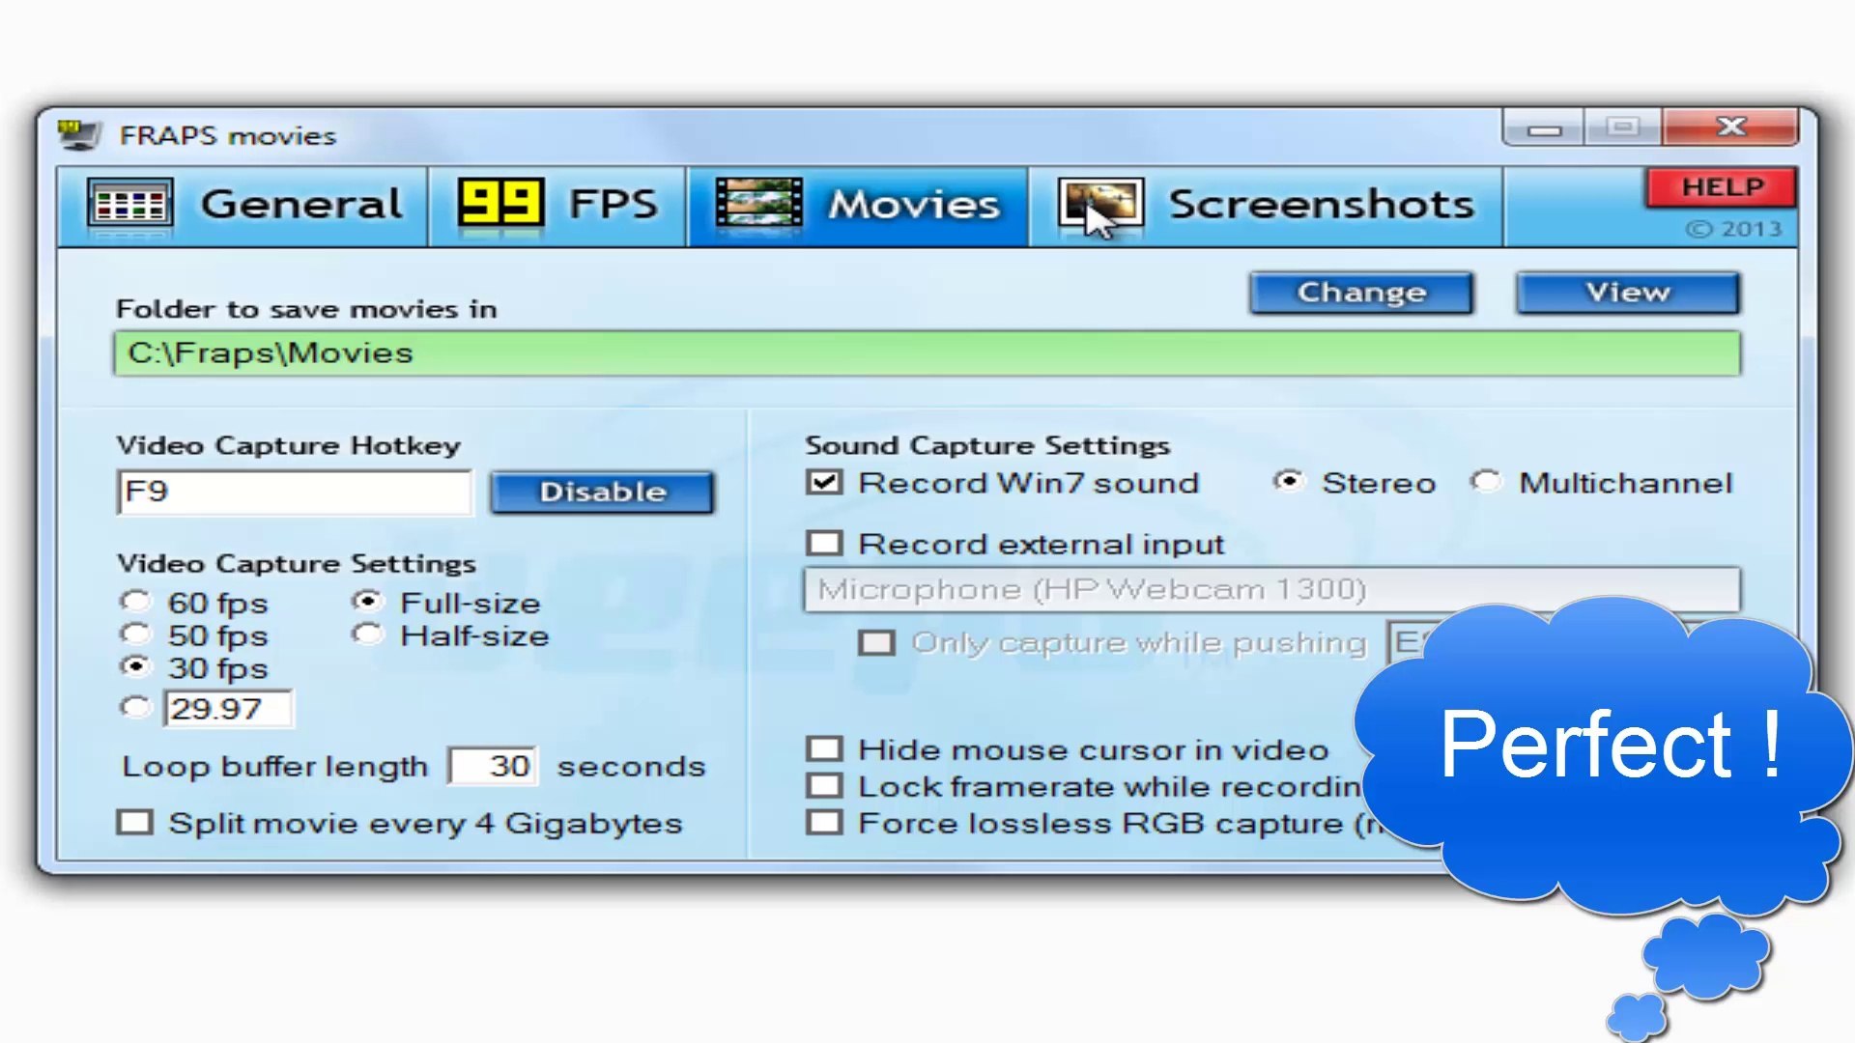Toggle Record Win7 sound checkbox
Image resolution: width=1855 pixels, height=1043 pixels.
pyautogui.click(x=824, y=483)
